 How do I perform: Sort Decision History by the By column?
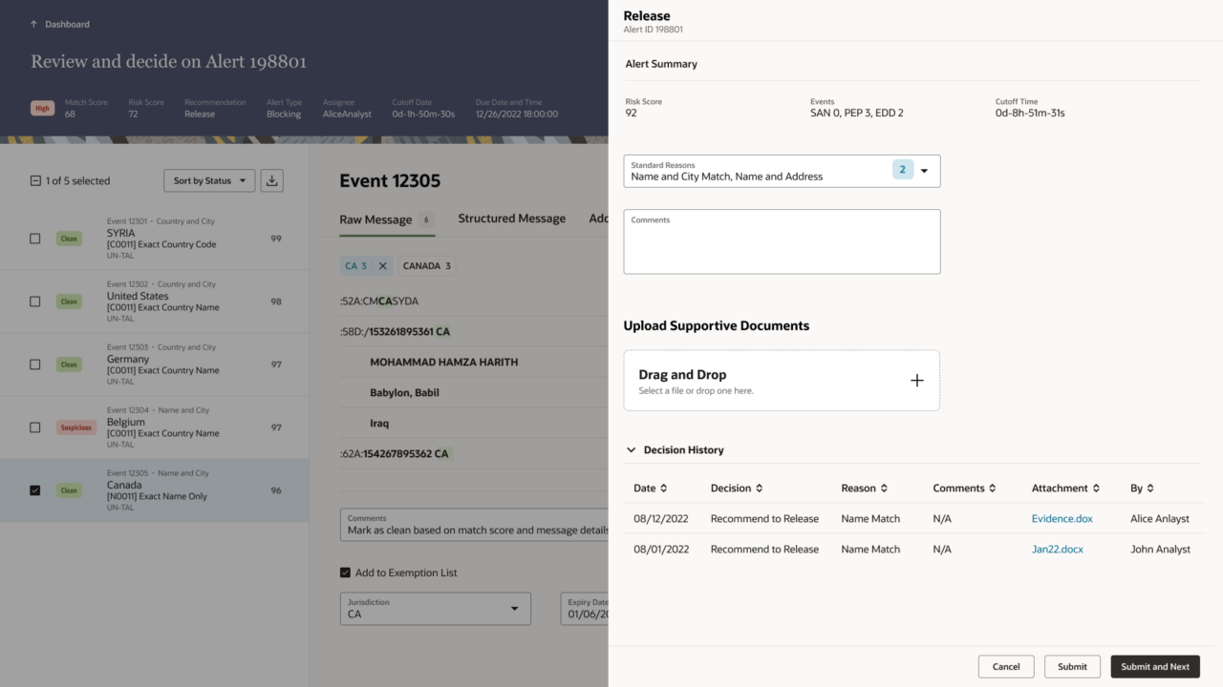tap(1150, 489)
